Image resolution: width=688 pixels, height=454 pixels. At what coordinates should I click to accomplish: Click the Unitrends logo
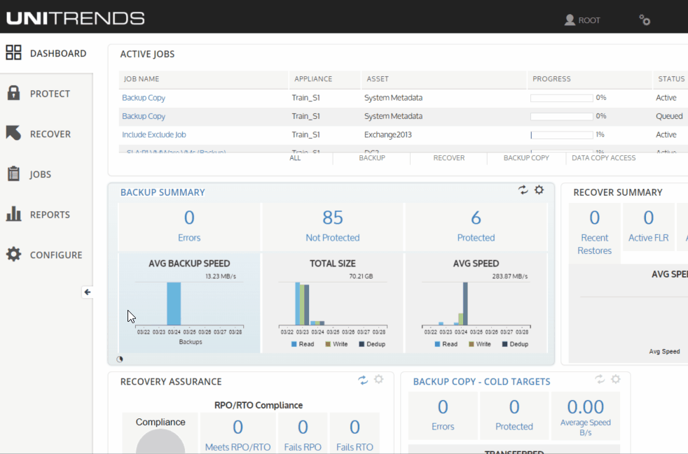pyautogui.click(x=76, y=18)
